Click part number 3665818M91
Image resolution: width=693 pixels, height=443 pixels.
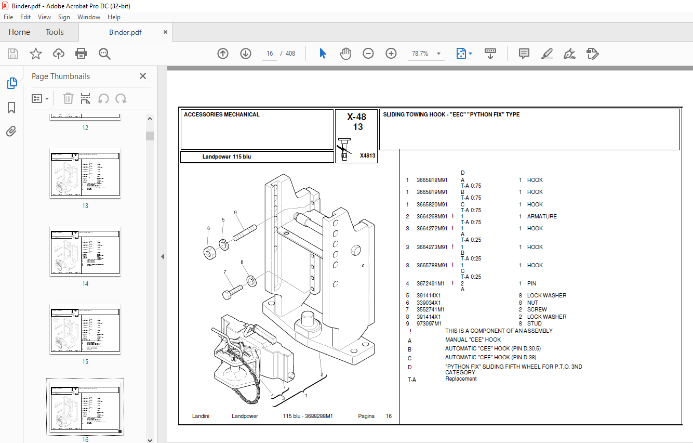(432, 180)
